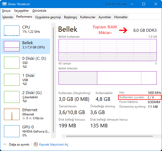The image size is (162, 151).
Task: Open the Dosya menu
Action: [6, 11]
